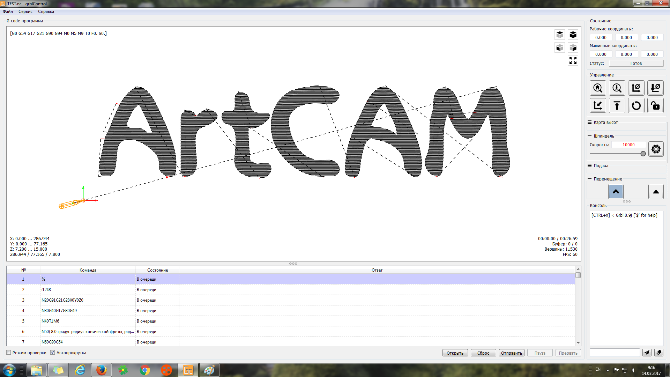The image size is (670, 377).
Task: Click the spindle speed slider handle
Action: point(643,154)
